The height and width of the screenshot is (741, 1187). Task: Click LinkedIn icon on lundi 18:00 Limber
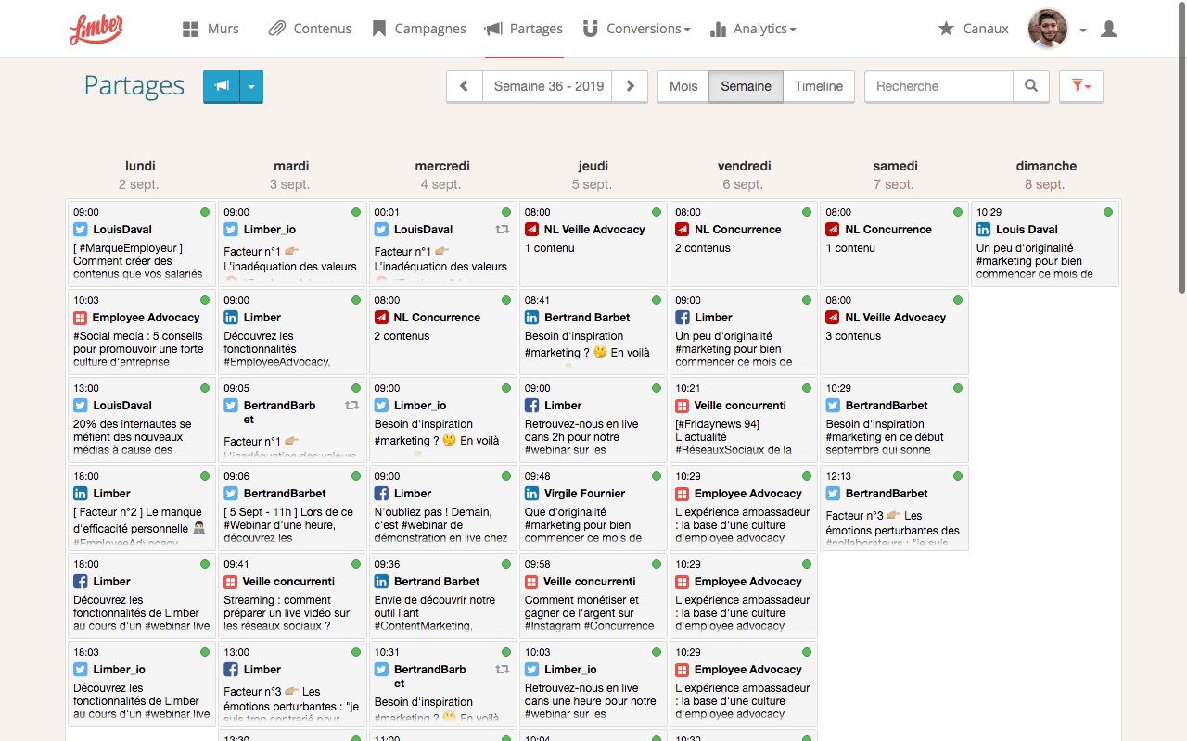81,494
